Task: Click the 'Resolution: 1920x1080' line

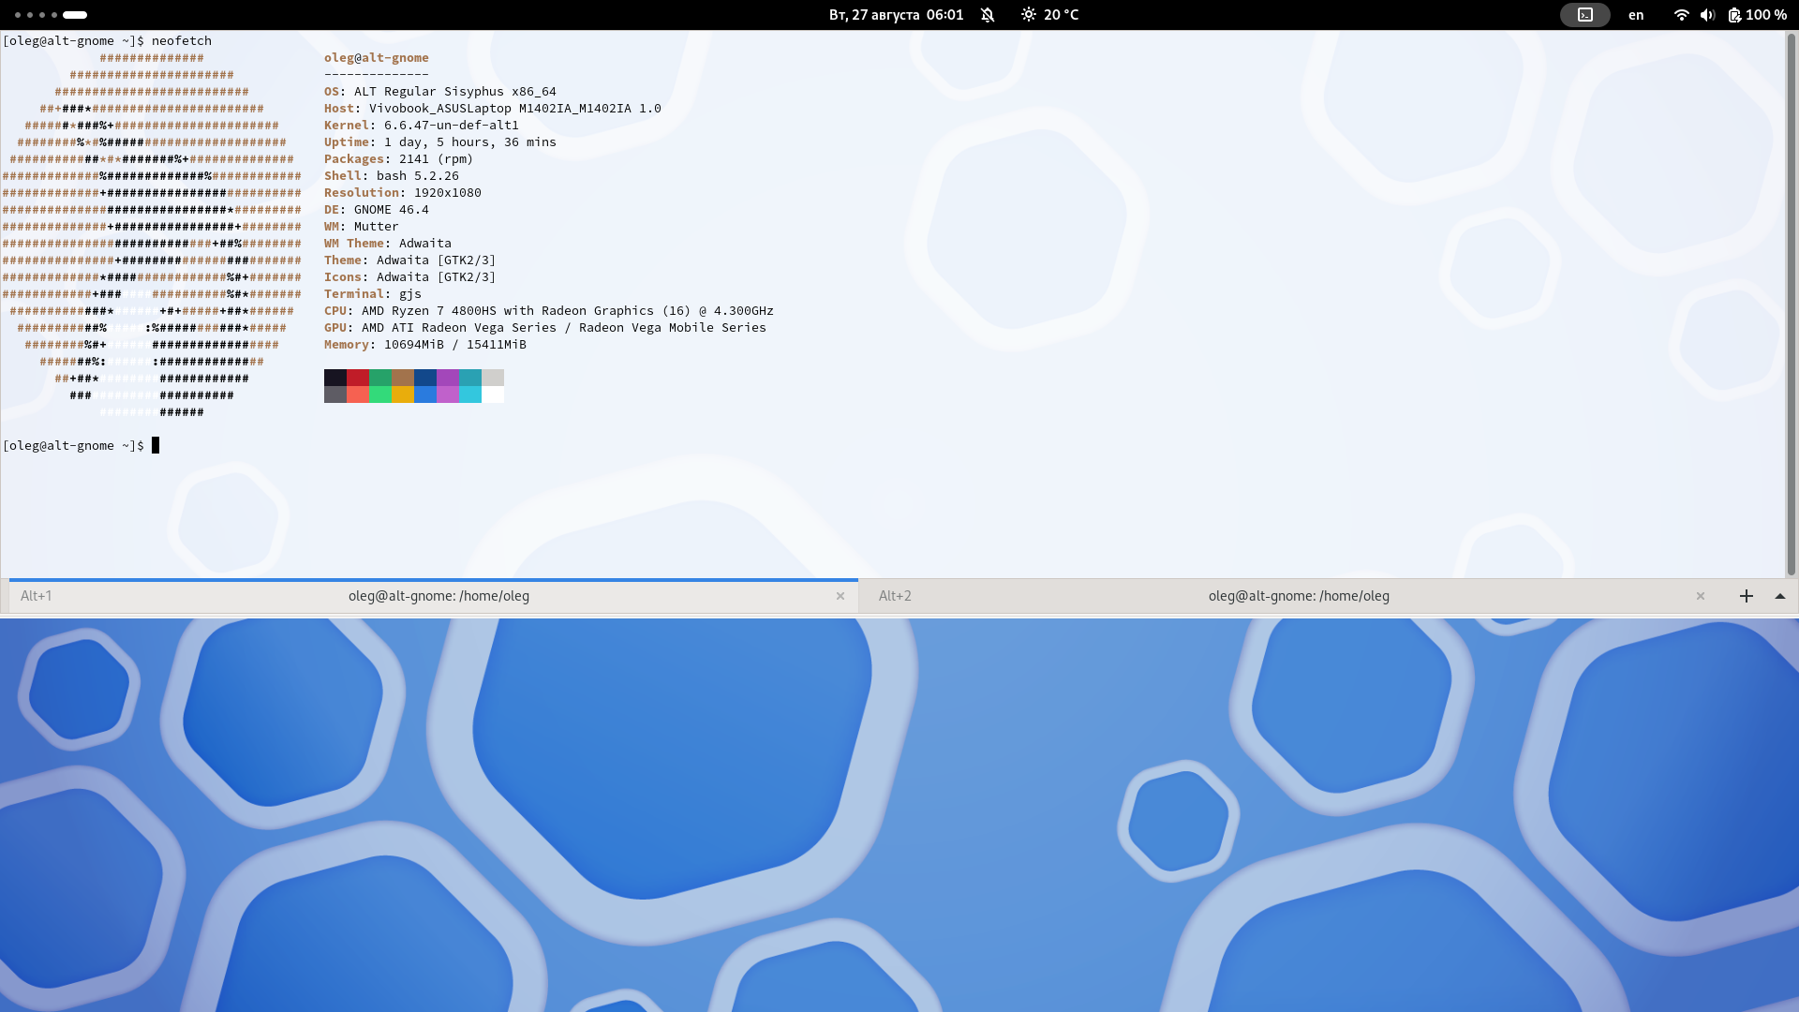Action: (403, 193)
